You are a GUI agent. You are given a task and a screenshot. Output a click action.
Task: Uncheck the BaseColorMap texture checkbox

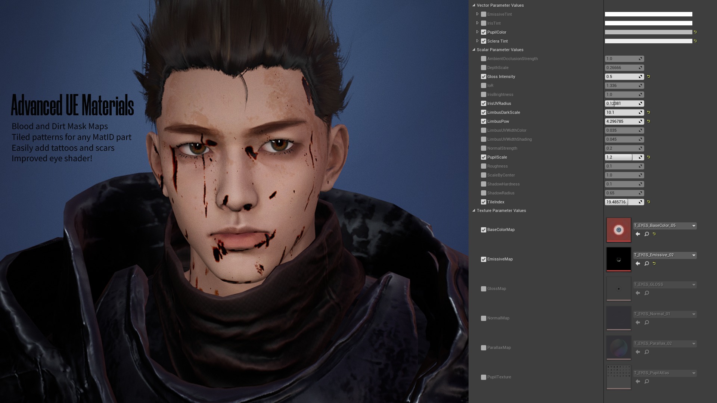[x=484, y=230]
